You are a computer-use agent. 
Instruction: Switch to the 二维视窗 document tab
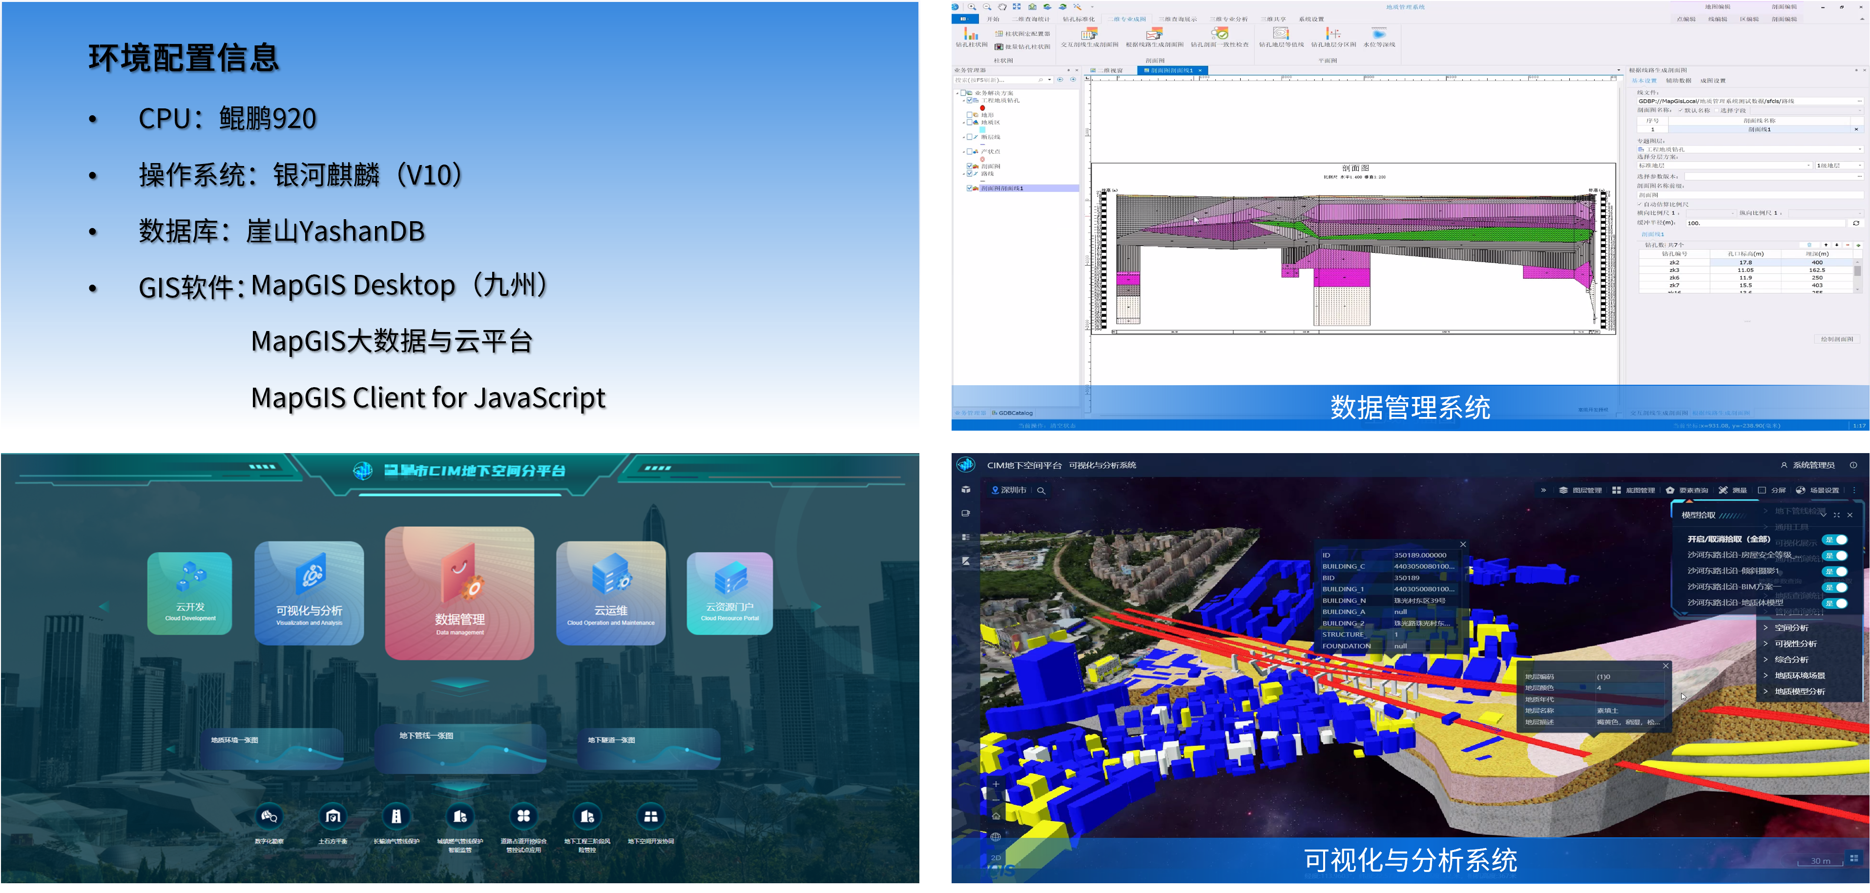pyautogui.click(x=1107, y=70)
